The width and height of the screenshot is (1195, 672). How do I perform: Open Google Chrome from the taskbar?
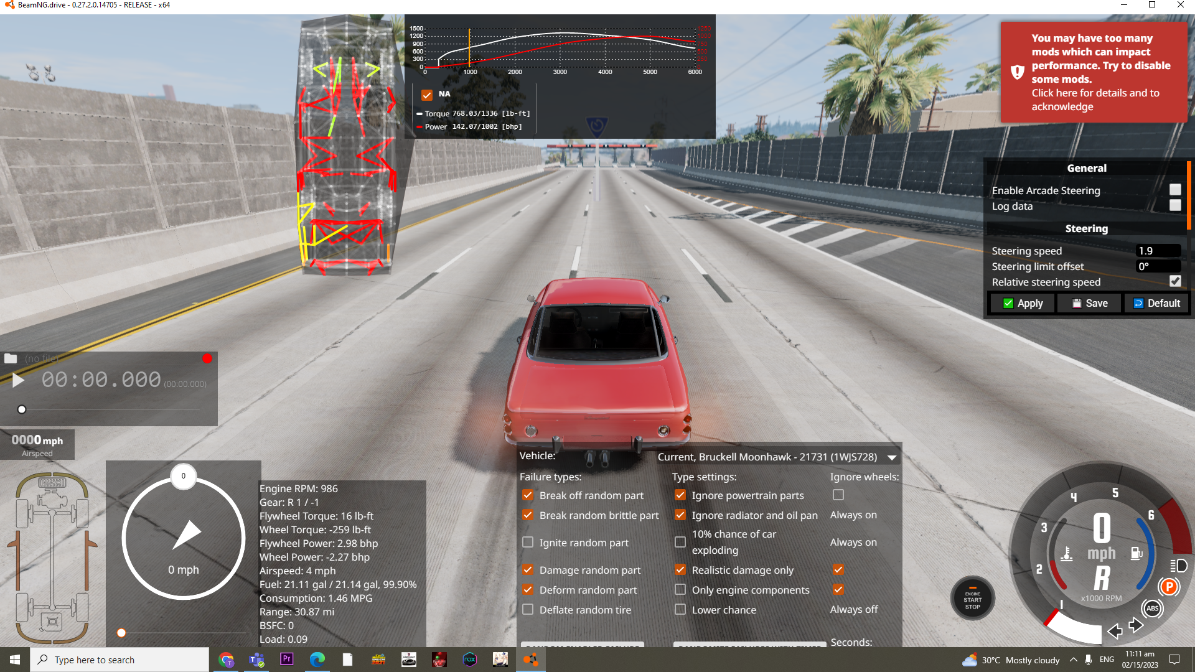point(226,660)
